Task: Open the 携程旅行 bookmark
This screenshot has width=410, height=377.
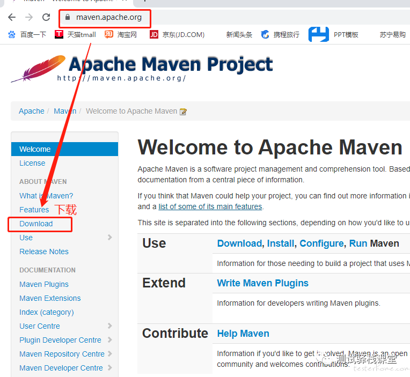Action: [287, 34]
